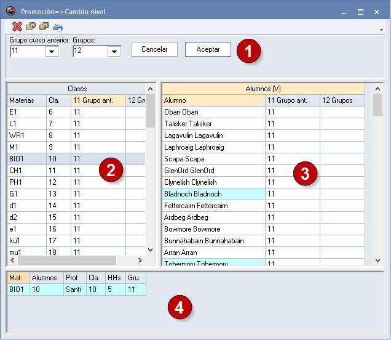Click the Prof header in bottom table
Viewport: 391px width, 340px height.
point(75,278)
